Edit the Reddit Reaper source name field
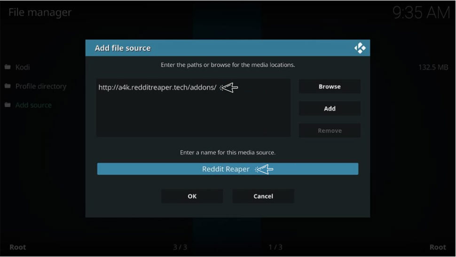 228,169
